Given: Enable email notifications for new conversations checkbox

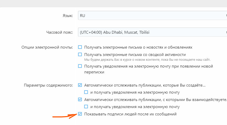Looking at the screenshot, I should pyautogui.click(x=80, y=66).
